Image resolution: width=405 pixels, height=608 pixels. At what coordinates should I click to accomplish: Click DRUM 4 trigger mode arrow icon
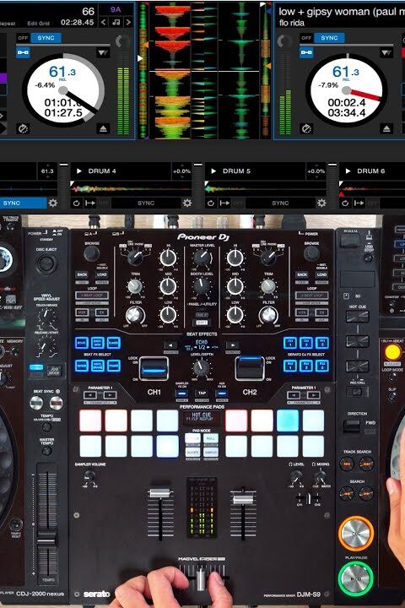90,203
